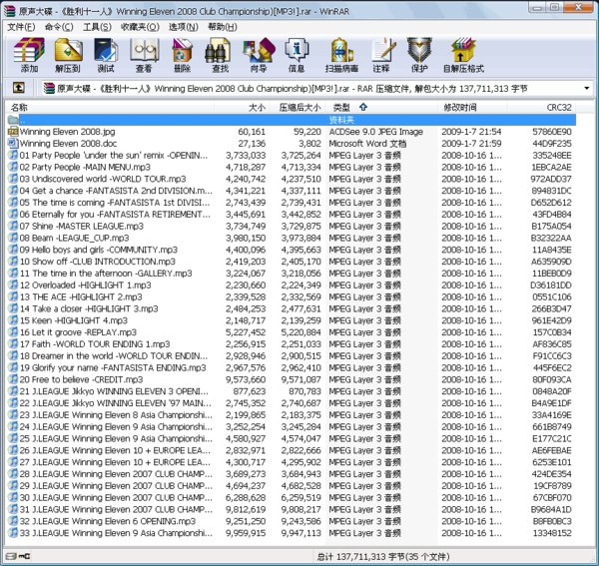Click status bar total 137,711,313 bytes text

click(x=383, y=556)
